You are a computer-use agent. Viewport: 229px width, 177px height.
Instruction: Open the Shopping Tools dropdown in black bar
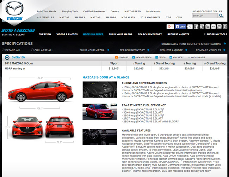[x=216, y=34]
